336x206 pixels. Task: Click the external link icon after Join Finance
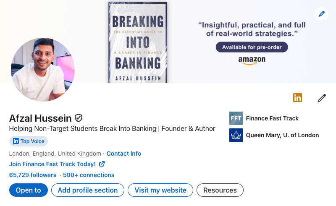(x=102, y=164)
